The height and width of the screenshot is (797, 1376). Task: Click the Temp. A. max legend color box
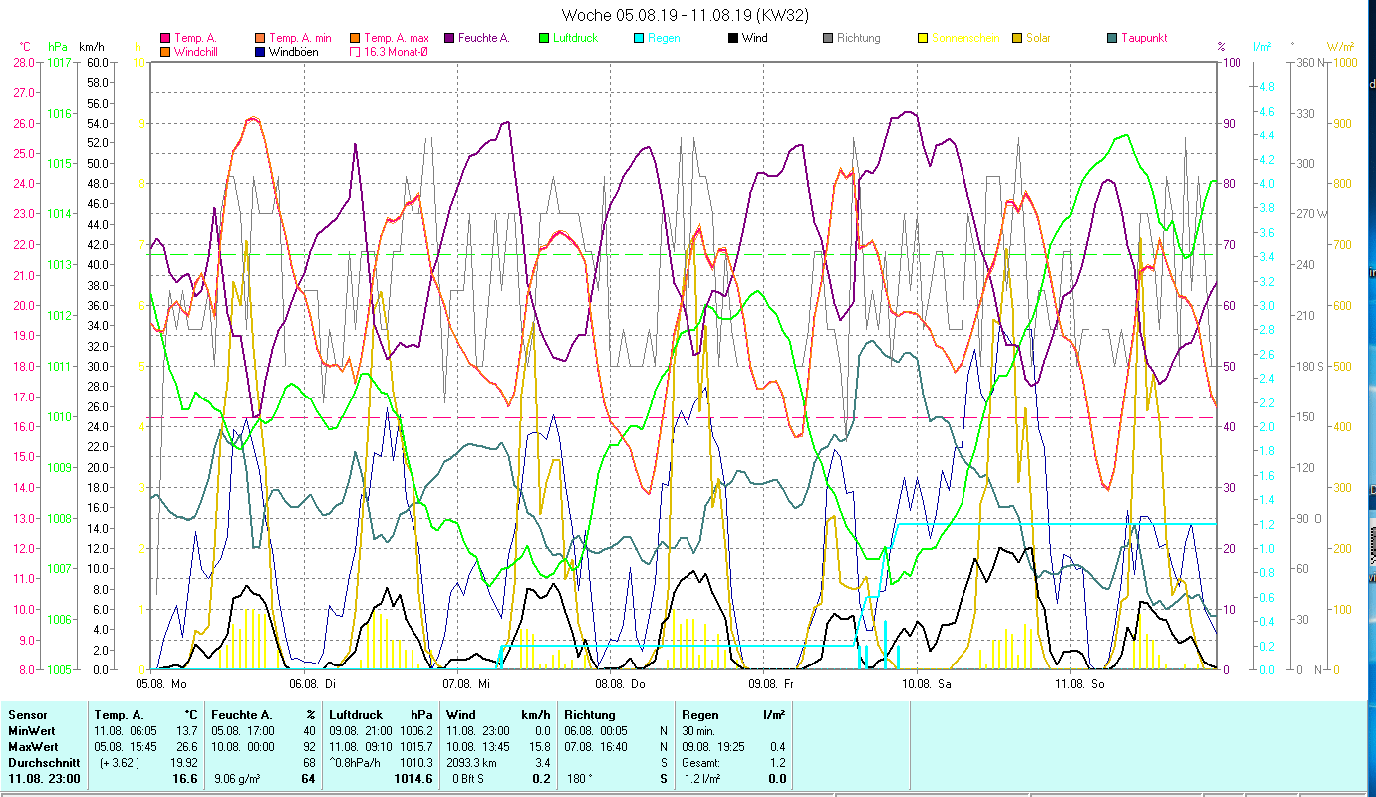(355, 39)
